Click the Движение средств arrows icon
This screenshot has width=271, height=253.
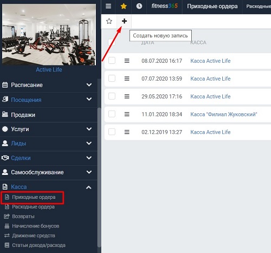[7, 236]
